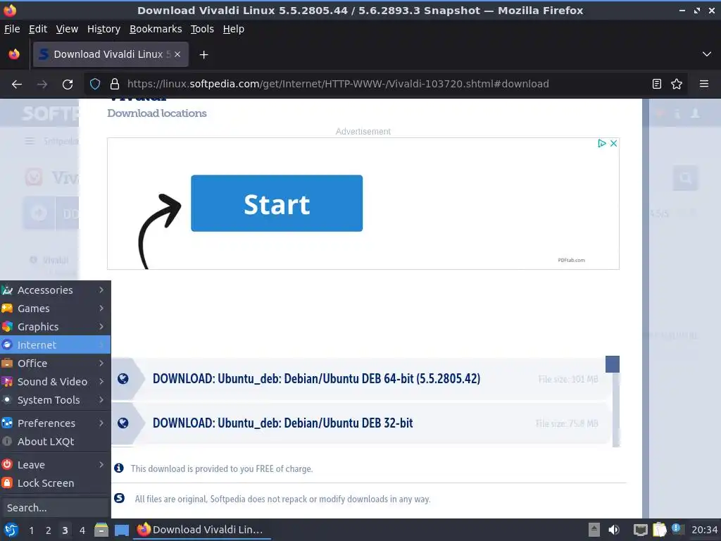Click the 20:34 panel clock
The height and width of the screenshot is (541, 721).
[704, 530]
